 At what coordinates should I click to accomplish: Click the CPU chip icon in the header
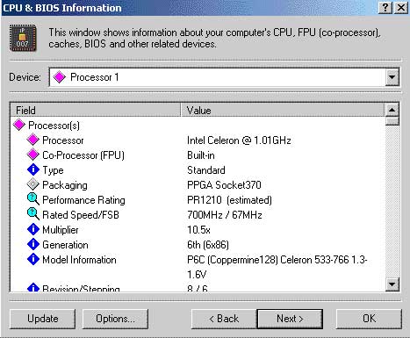[23, 38]
